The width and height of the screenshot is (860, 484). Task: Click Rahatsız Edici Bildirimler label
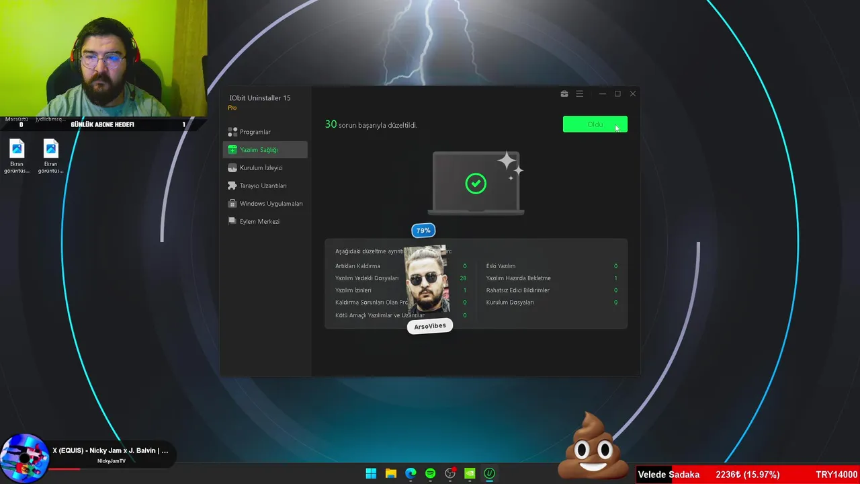518,290
